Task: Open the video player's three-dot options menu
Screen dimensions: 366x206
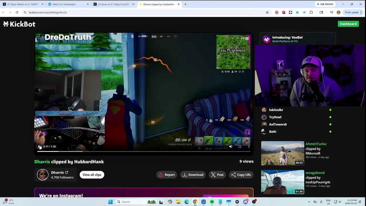Action: click(249, 146)
